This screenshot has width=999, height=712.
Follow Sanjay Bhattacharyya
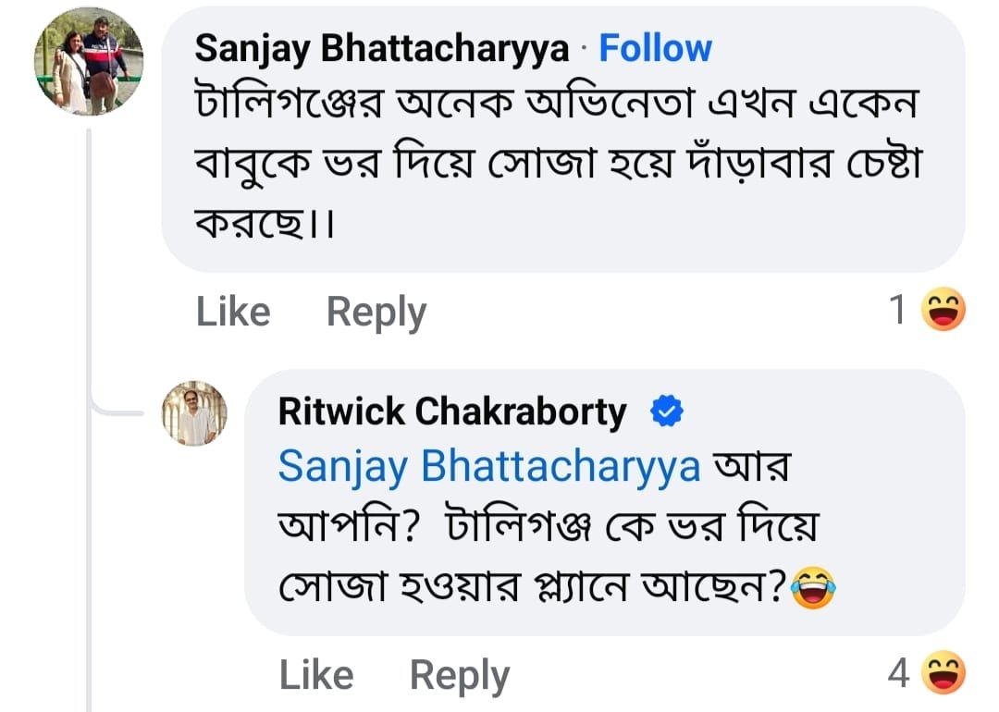point(655,48)
